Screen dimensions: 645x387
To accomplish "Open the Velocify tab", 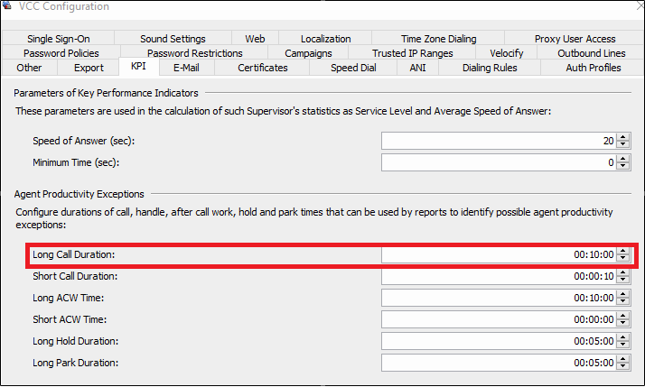I will click(x=507, y=53).
